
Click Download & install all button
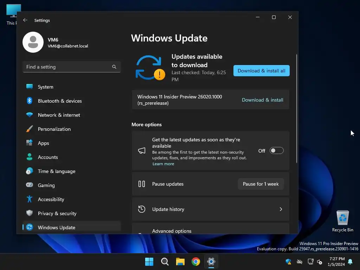click(x=262, y=71)
